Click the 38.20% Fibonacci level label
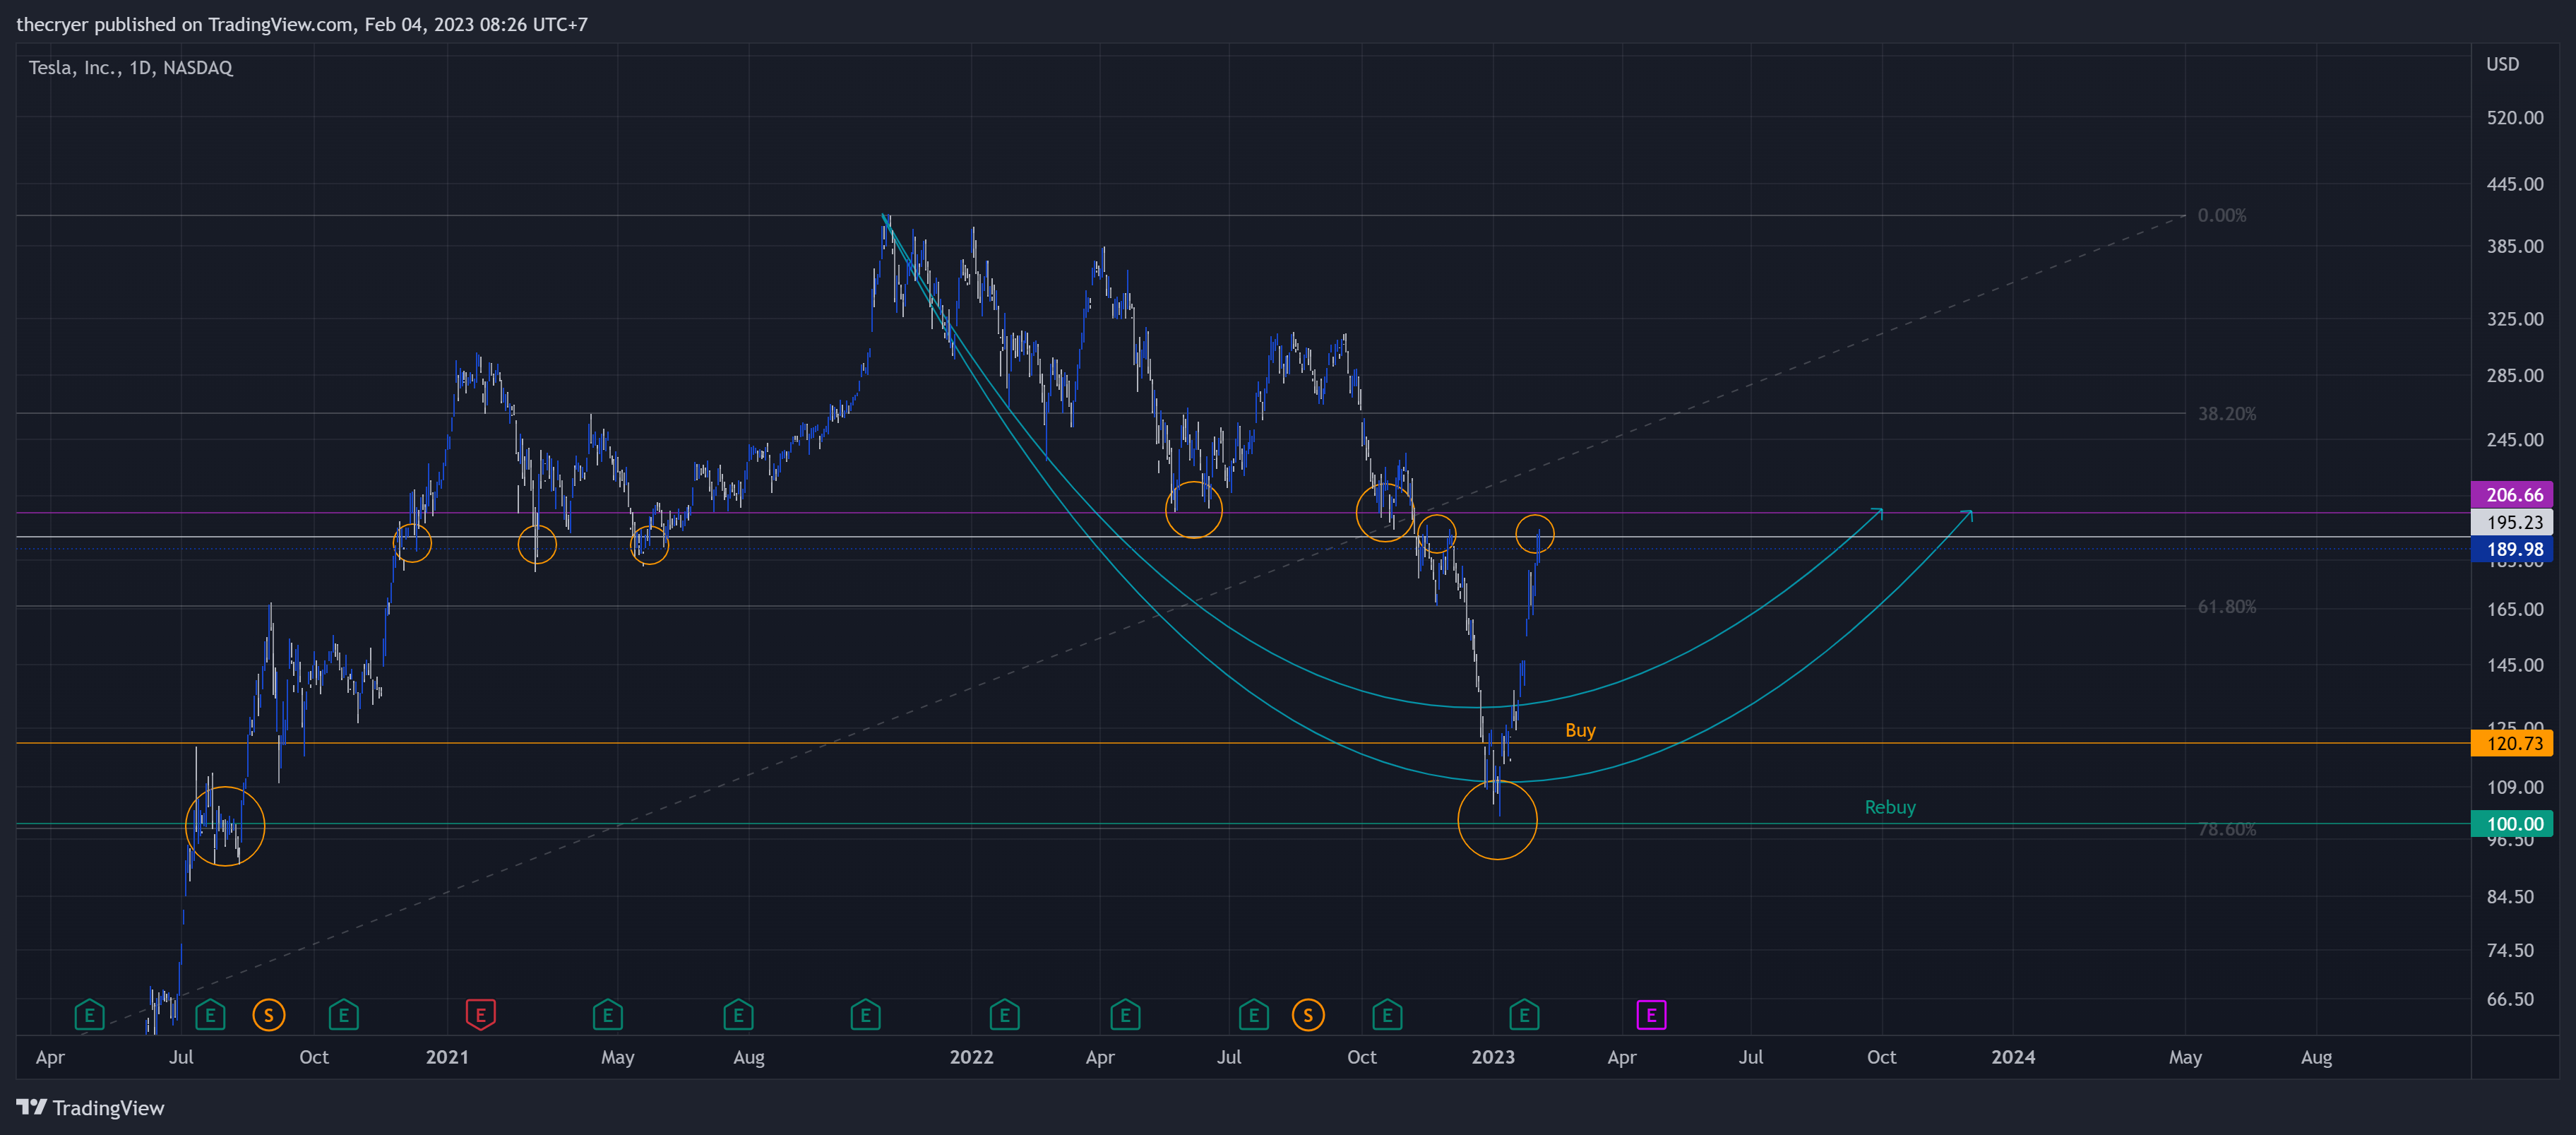The image size is (2576, 1135). (x=2226, y=413)
